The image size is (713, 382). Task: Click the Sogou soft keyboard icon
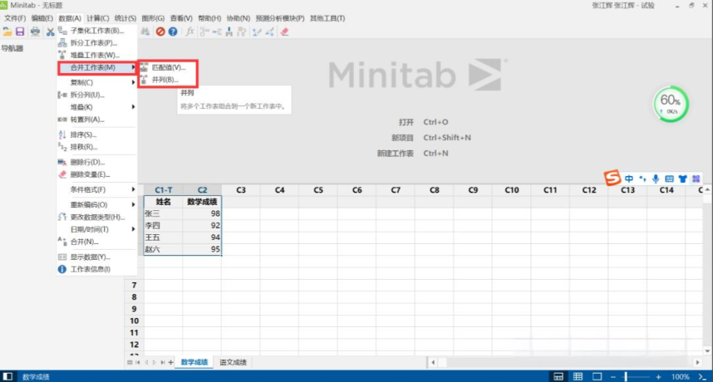[x=669, y=179]
